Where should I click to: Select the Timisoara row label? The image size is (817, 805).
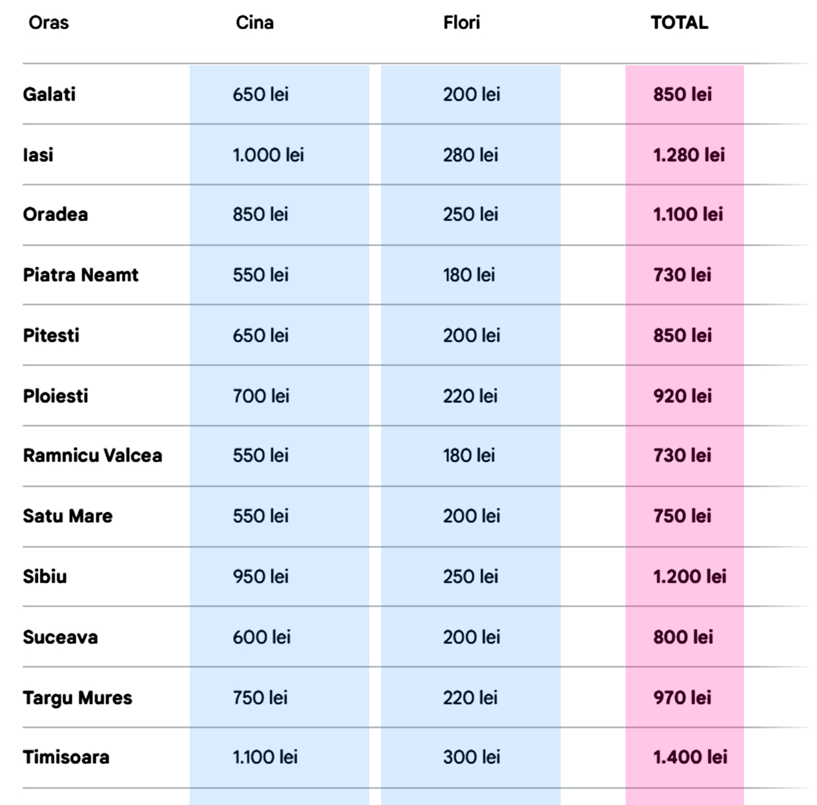66,758
